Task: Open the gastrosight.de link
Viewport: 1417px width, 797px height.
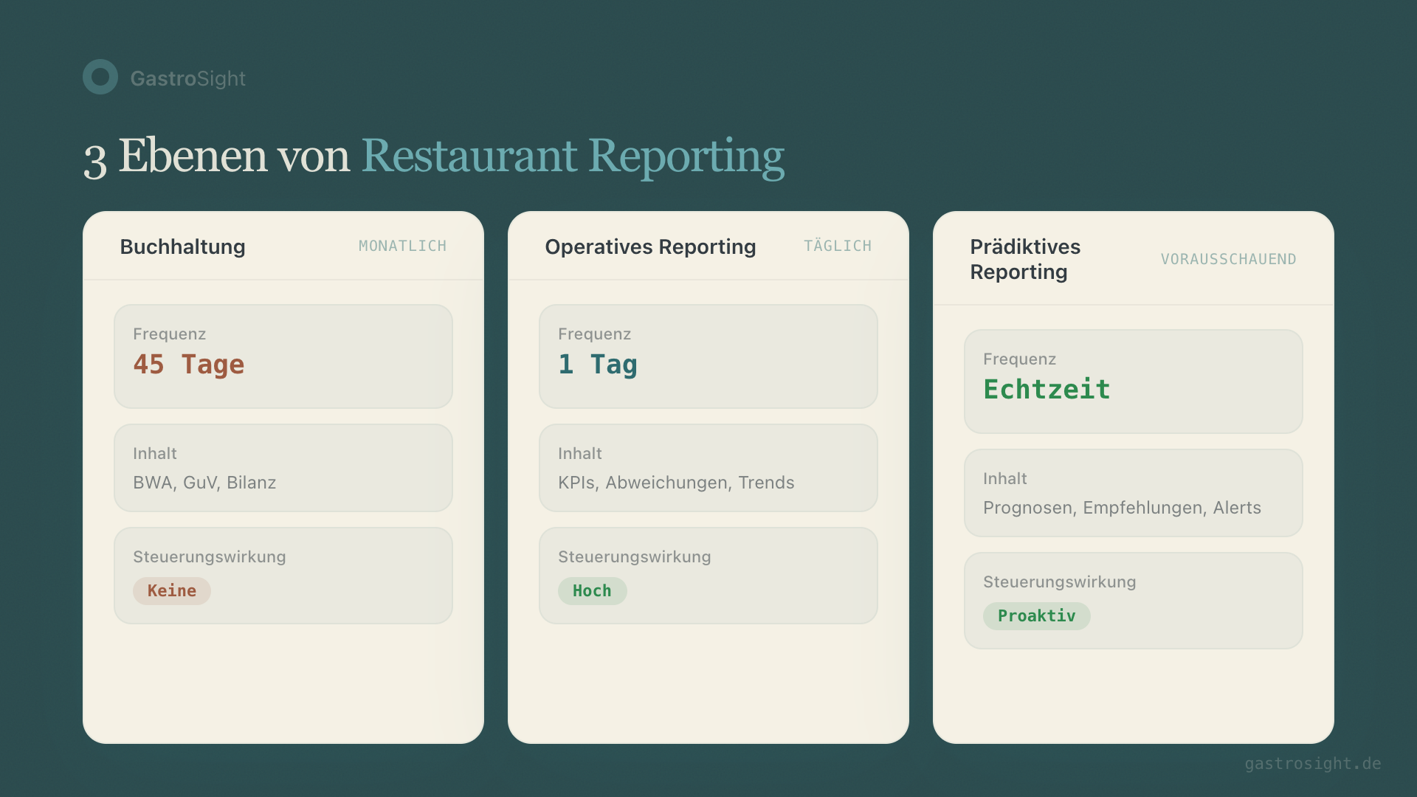Action: pos(1313,764)
